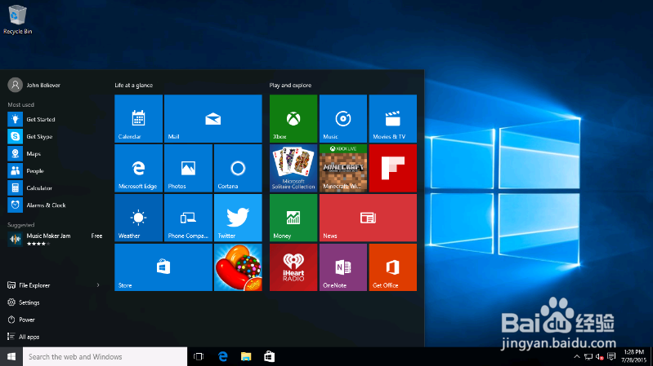Select the Recycle Bin desktop icon
Image resolution: width=653 pixels, height=366 pixels.
(17, 19)
